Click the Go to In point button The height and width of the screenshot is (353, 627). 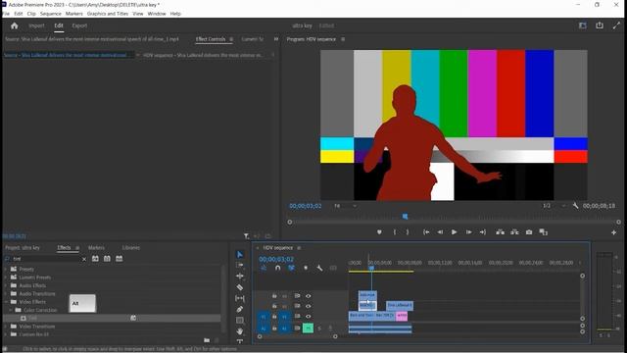coord(426,232)
